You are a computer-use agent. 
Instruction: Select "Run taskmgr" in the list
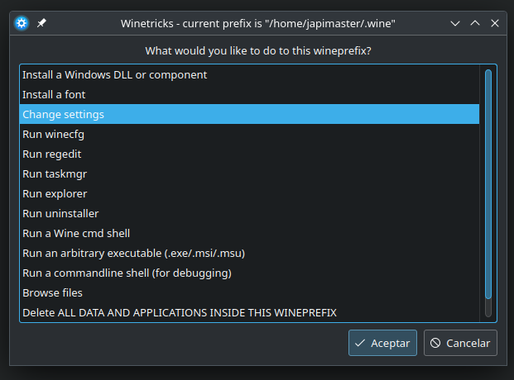click(x=55, y=173)
